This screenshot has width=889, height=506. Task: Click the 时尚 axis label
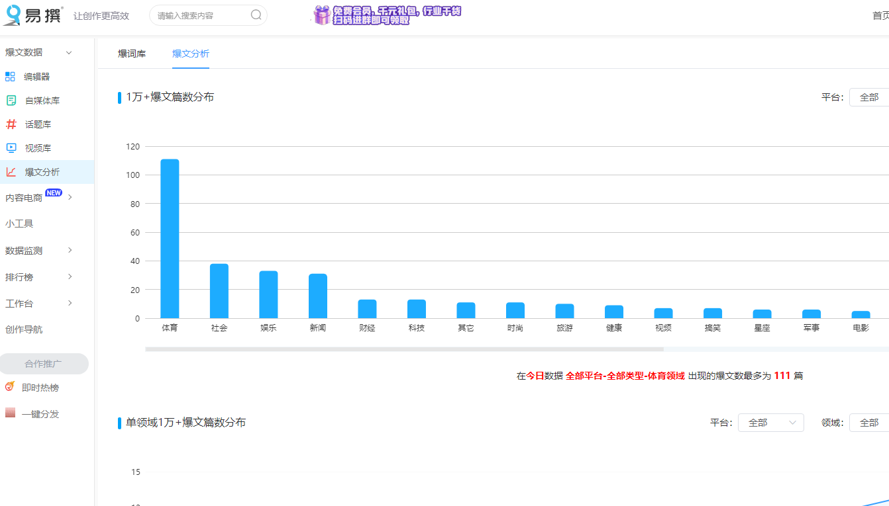515,328
